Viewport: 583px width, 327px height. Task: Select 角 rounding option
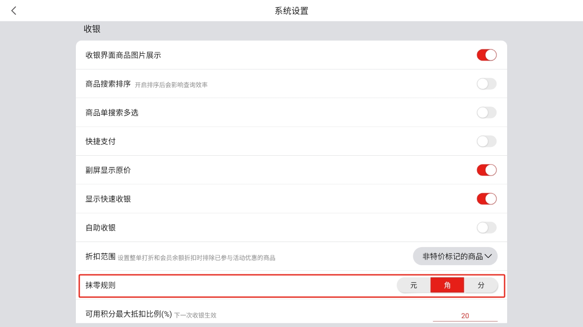[x=447, y=285]
